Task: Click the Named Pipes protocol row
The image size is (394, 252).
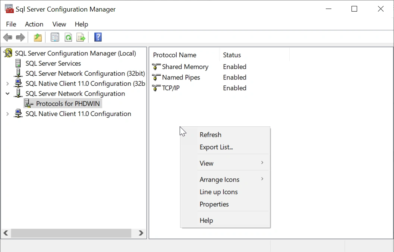Action: [181, 78]
